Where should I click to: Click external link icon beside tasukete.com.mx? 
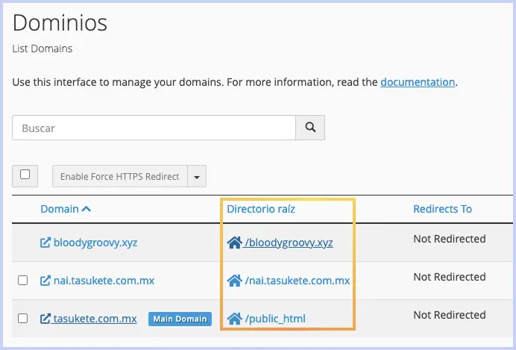(45, 319)
